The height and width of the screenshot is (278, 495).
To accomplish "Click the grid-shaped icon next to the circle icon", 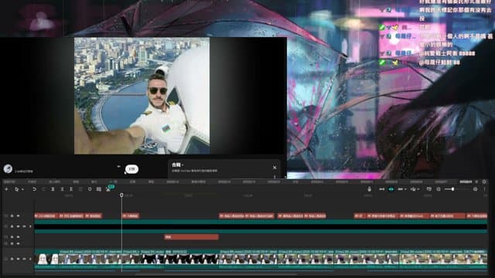I will [99, 189].
